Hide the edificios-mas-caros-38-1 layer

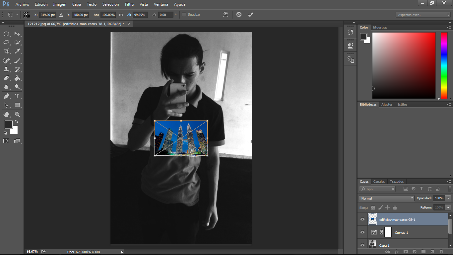pos(362,219)
